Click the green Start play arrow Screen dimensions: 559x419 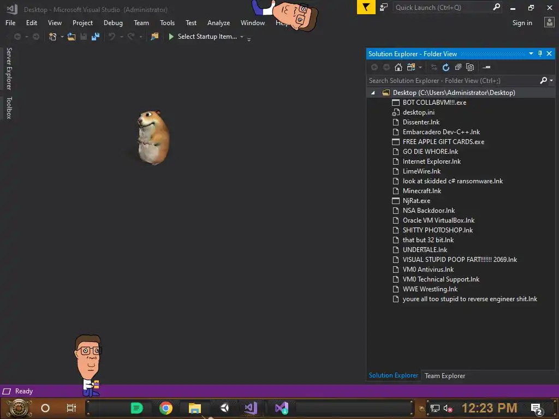171,37
